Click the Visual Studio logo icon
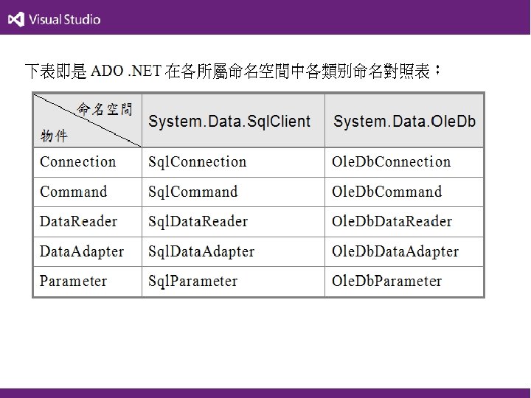The height and width of the screenshot is (398, 531). (16, 19)
